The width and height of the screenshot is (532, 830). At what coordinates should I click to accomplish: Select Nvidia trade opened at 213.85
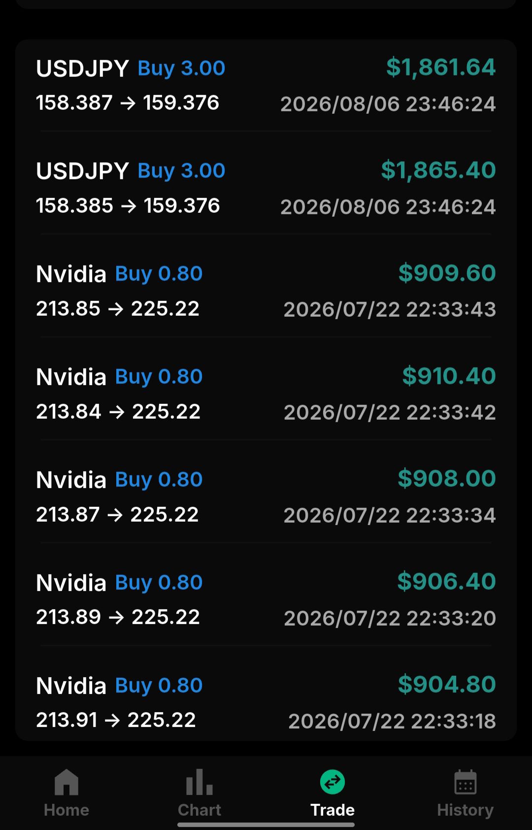tap(266, 291)
